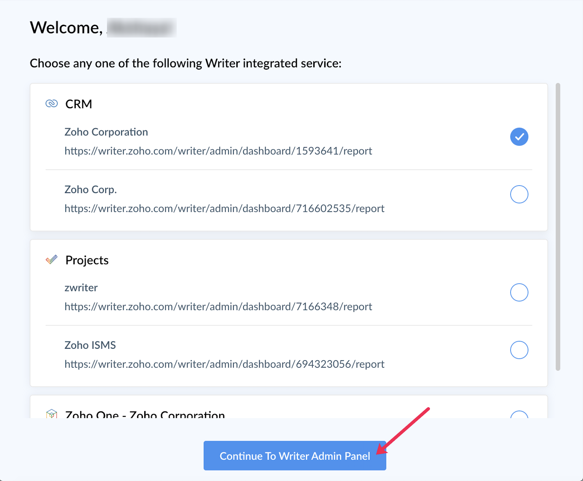Image resolution: width=583 pixels, height=481 pixels.
Task: Click the dashboard/1593641/report URL
Action: 218,151
